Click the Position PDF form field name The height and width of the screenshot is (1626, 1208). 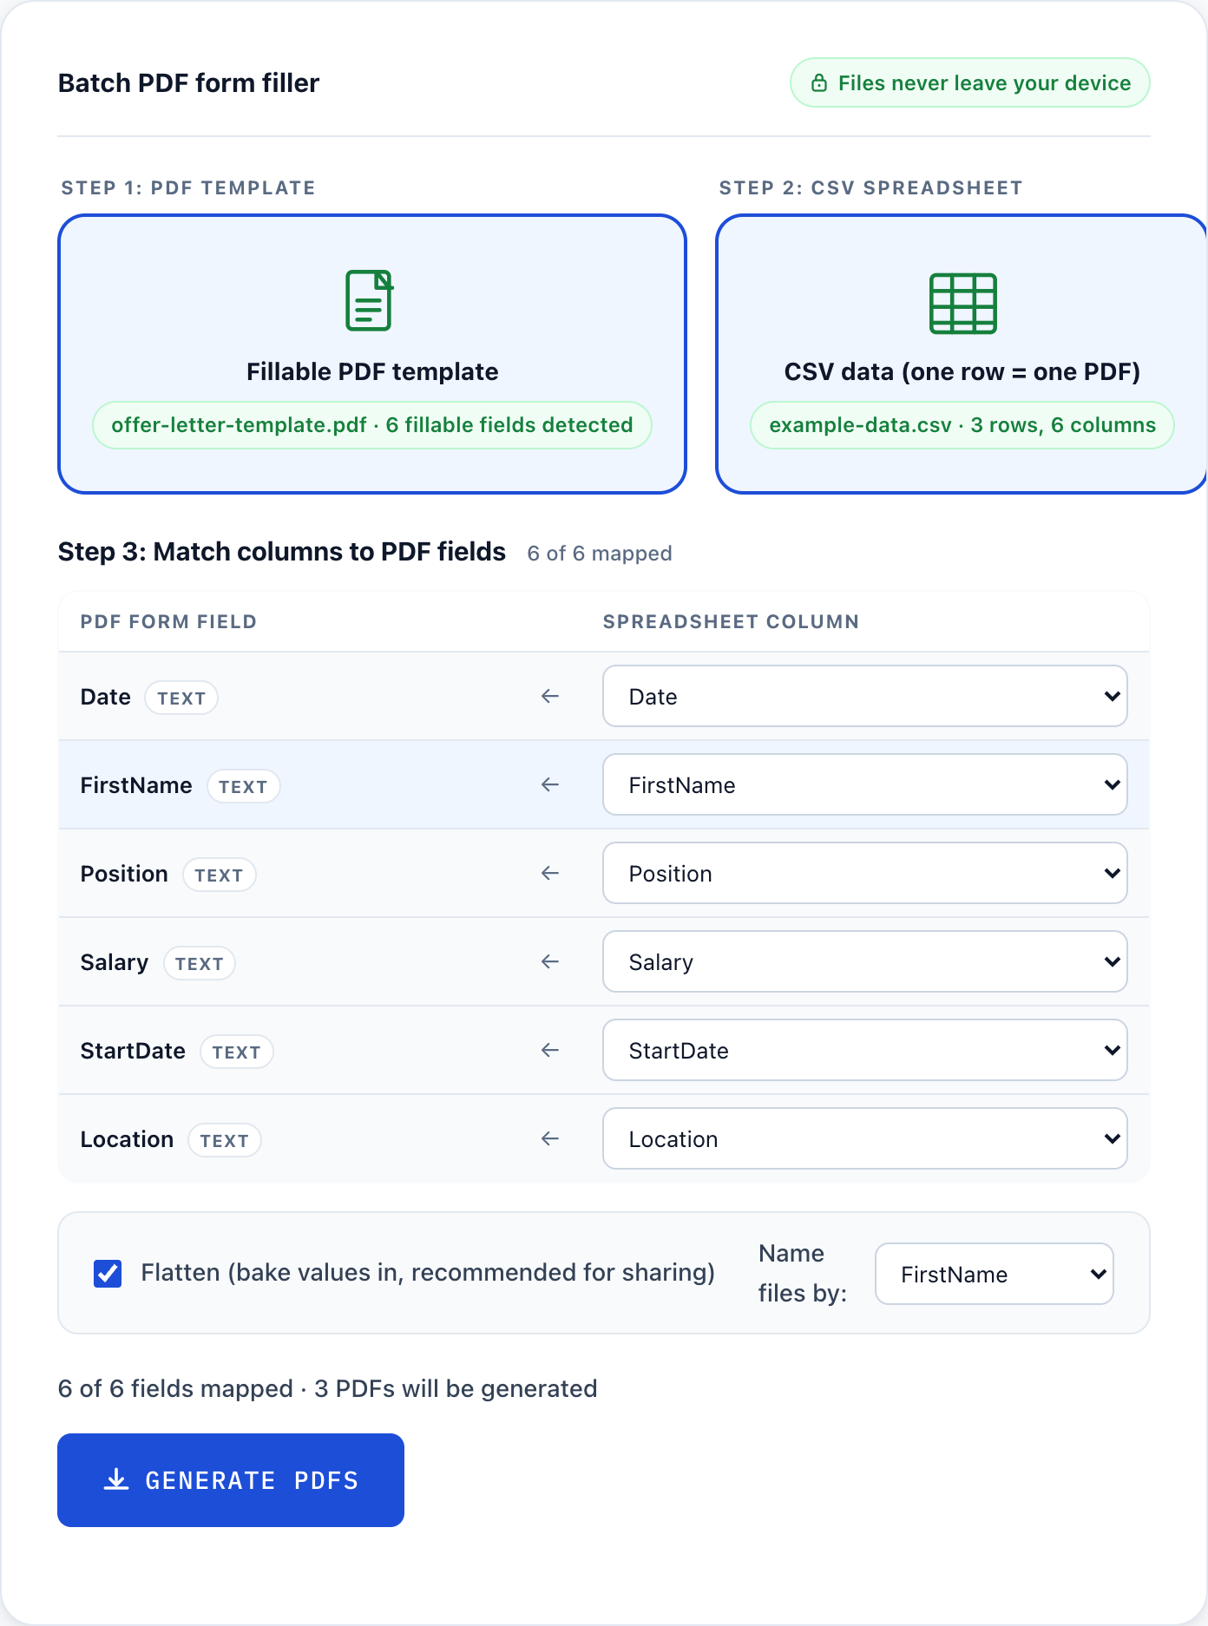tap(124, 874)
